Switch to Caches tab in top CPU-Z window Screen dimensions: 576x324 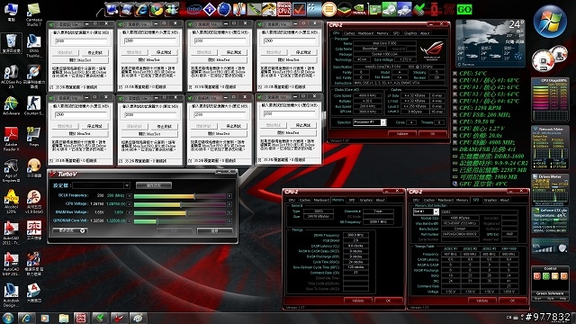pos(349,33)
